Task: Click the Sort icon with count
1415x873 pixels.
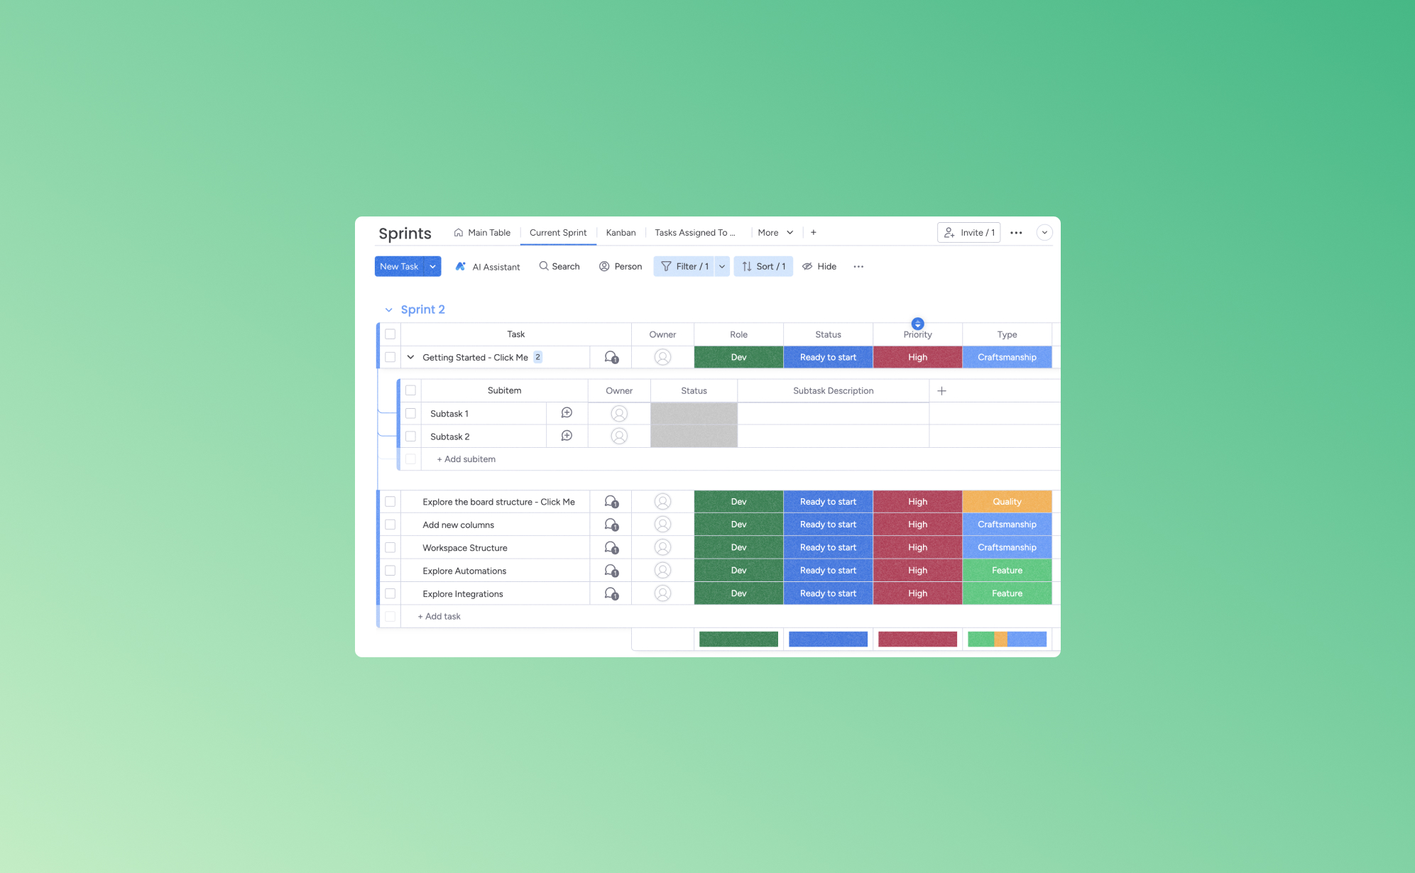Action: point(763,265)
